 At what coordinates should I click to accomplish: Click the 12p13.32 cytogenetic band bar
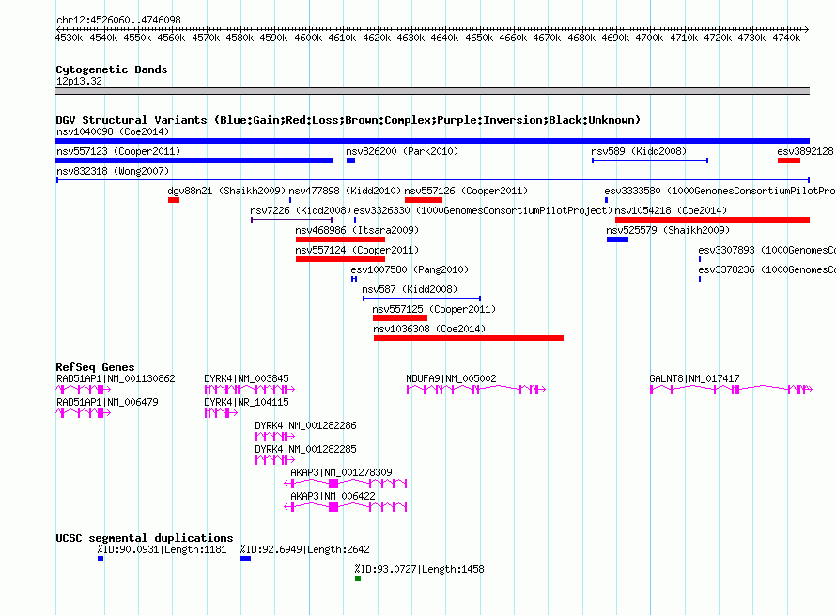point(432,91)
